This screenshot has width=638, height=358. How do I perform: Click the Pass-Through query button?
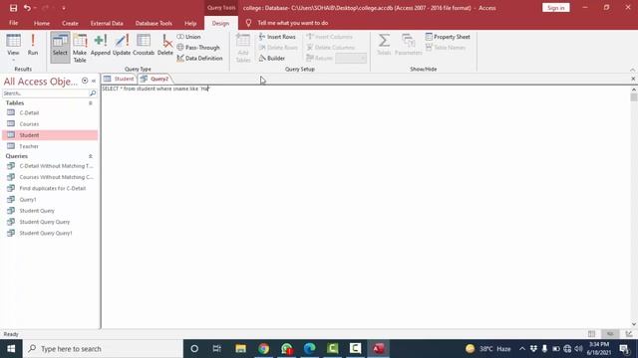[198, 48]
